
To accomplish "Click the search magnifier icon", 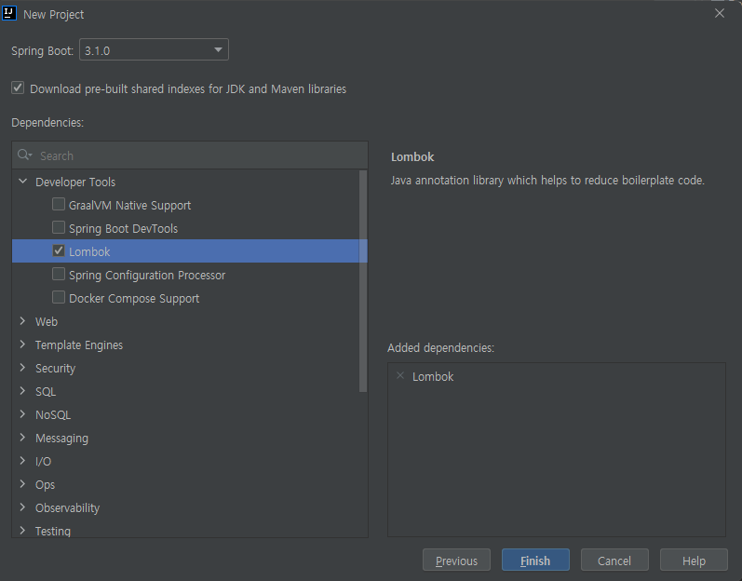I will (24, 155).
